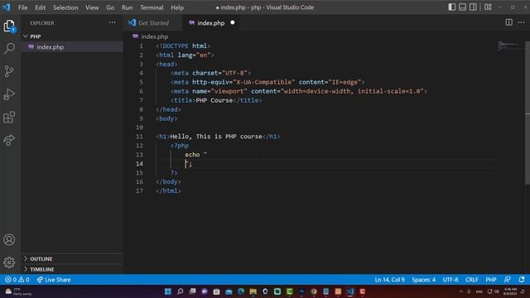Click the editor minimap preview

(511, 46)
